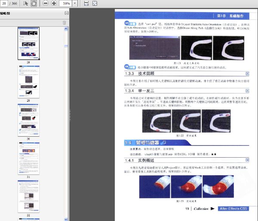Open page 30 thumbnail
The height and width of the screenshot is (221, 258).
pos(29,120)
